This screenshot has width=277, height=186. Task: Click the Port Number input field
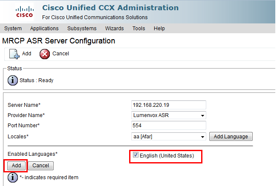pyautogui.click(x=168, y=126)
